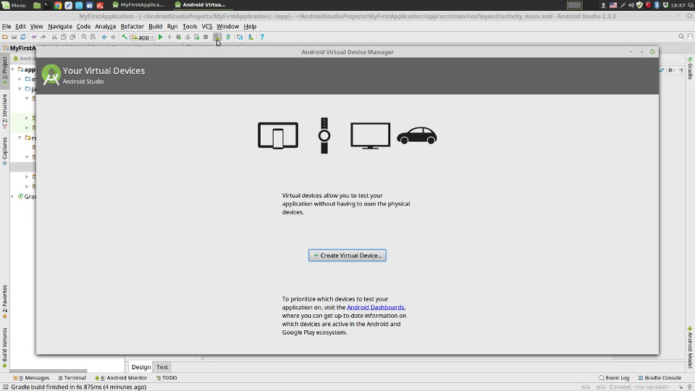Switch to the Design tab

click(141, 367)
